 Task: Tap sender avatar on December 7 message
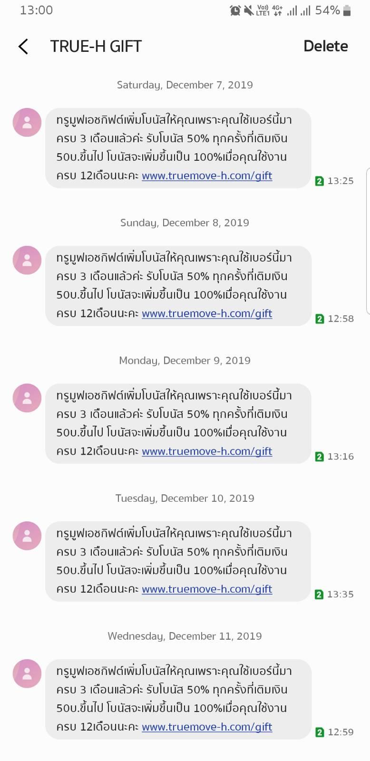pyautogui.click(x=27, y=123)
